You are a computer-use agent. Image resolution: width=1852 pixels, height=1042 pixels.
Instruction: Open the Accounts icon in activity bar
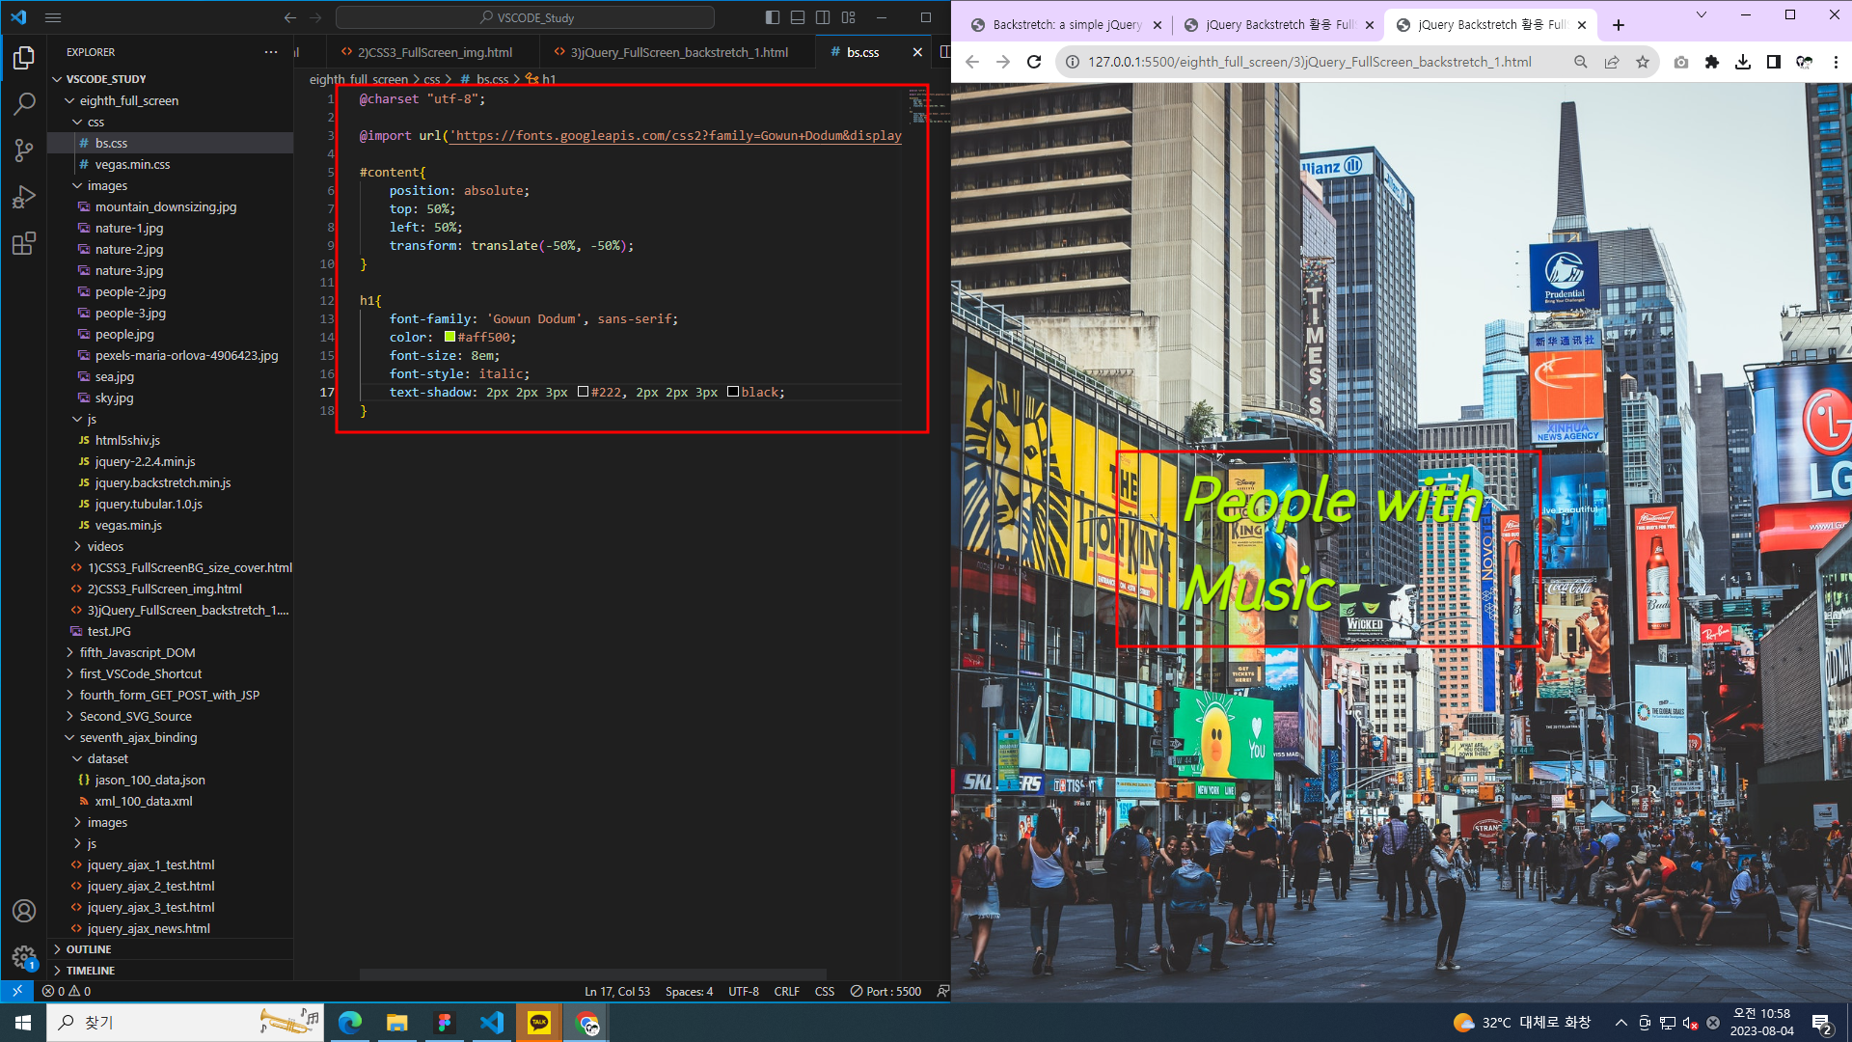pos(24,911)
